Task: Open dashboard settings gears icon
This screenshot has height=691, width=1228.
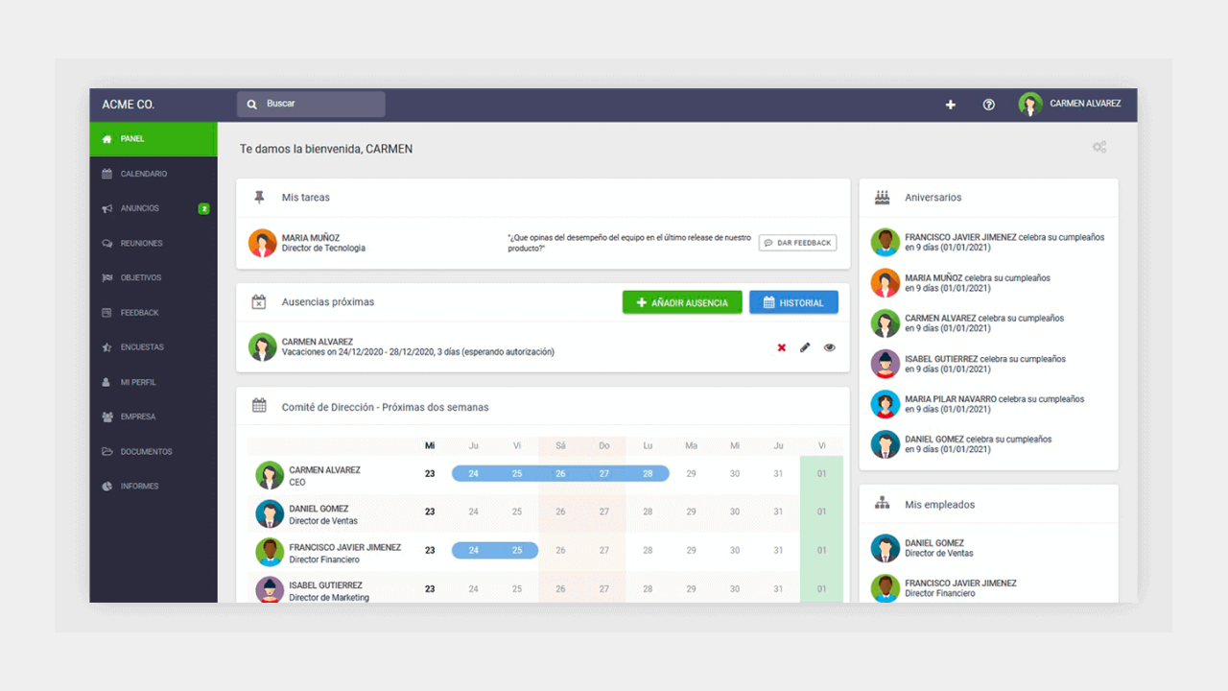Action: (x=1099, y=147)
